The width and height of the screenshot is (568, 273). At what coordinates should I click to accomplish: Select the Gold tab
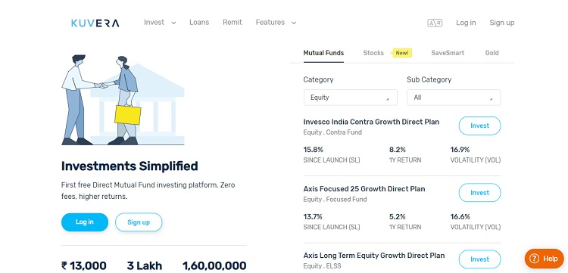pos(492,53)
